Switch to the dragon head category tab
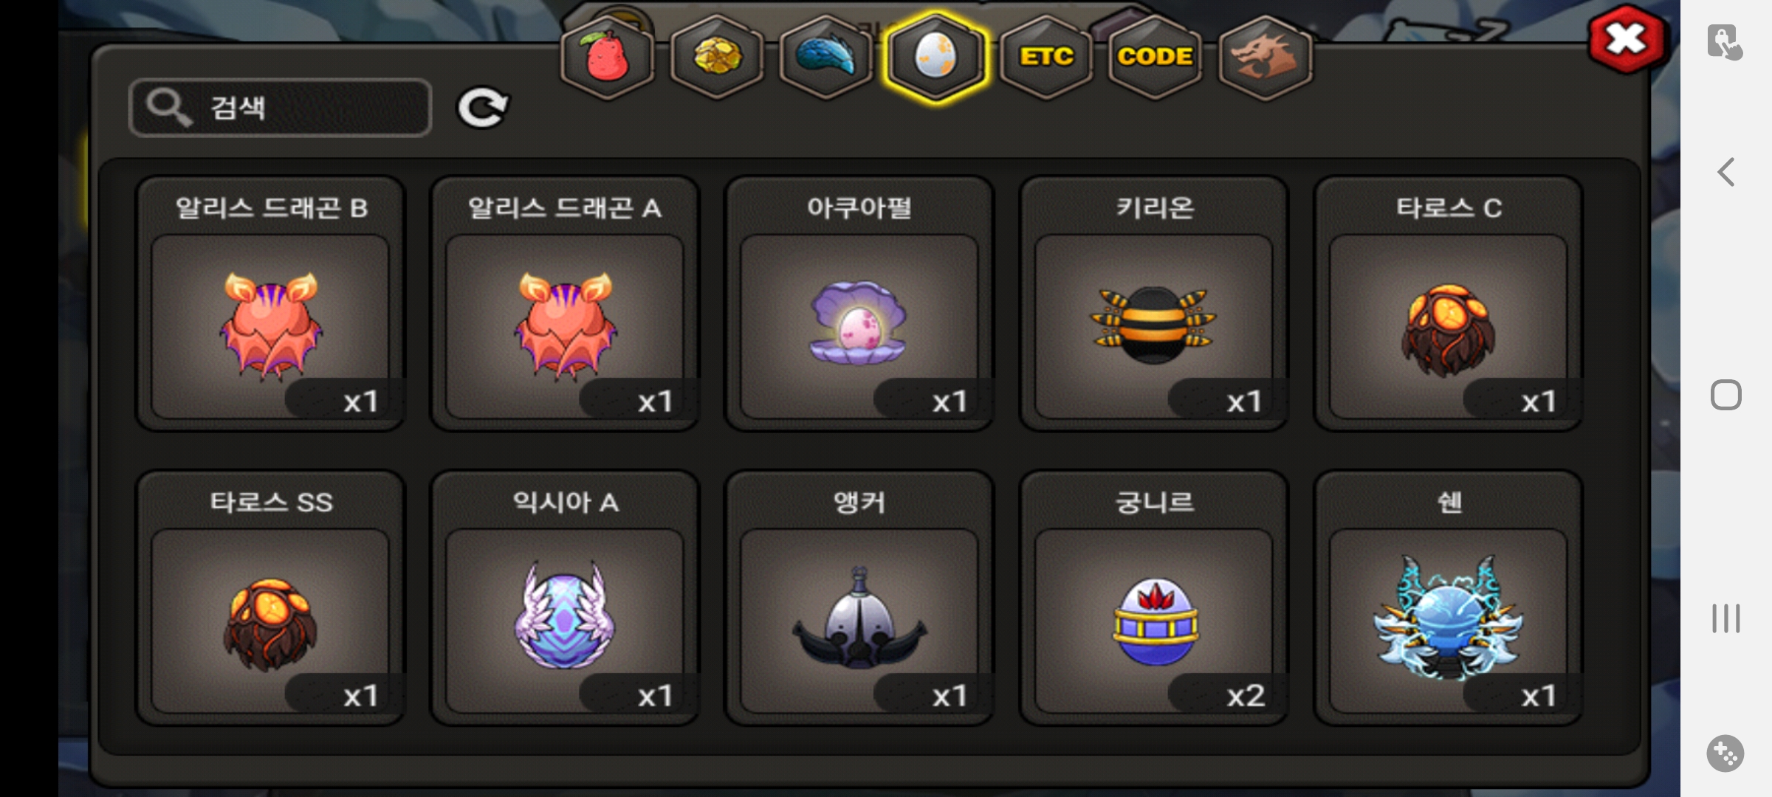 point(1266,57)
